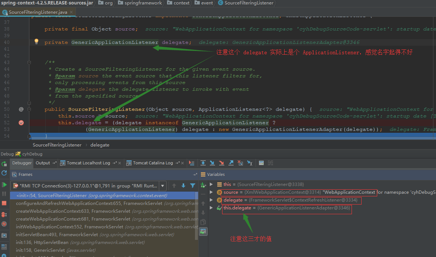Hide the Frames panel pin icon

click(195, 174)
